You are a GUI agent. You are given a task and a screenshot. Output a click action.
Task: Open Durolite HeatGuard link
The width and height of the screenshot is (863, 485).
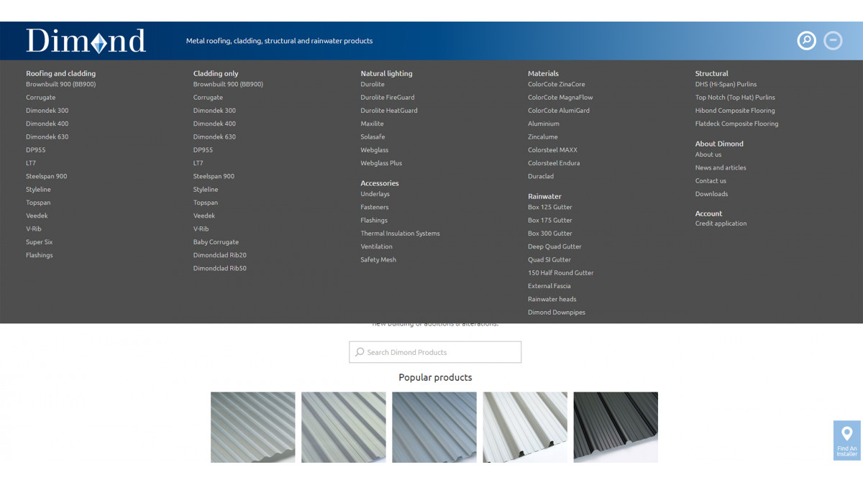pyautogui.click(x=389, y=111)
